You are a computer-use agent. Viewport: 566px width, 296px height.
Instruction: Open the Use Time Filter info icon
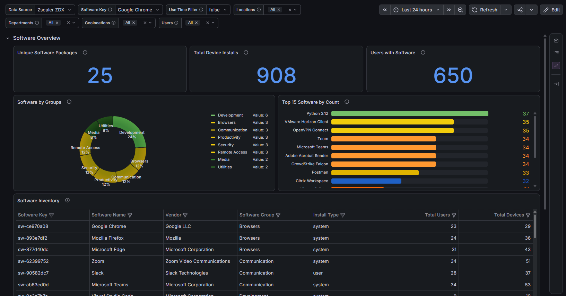201,10
